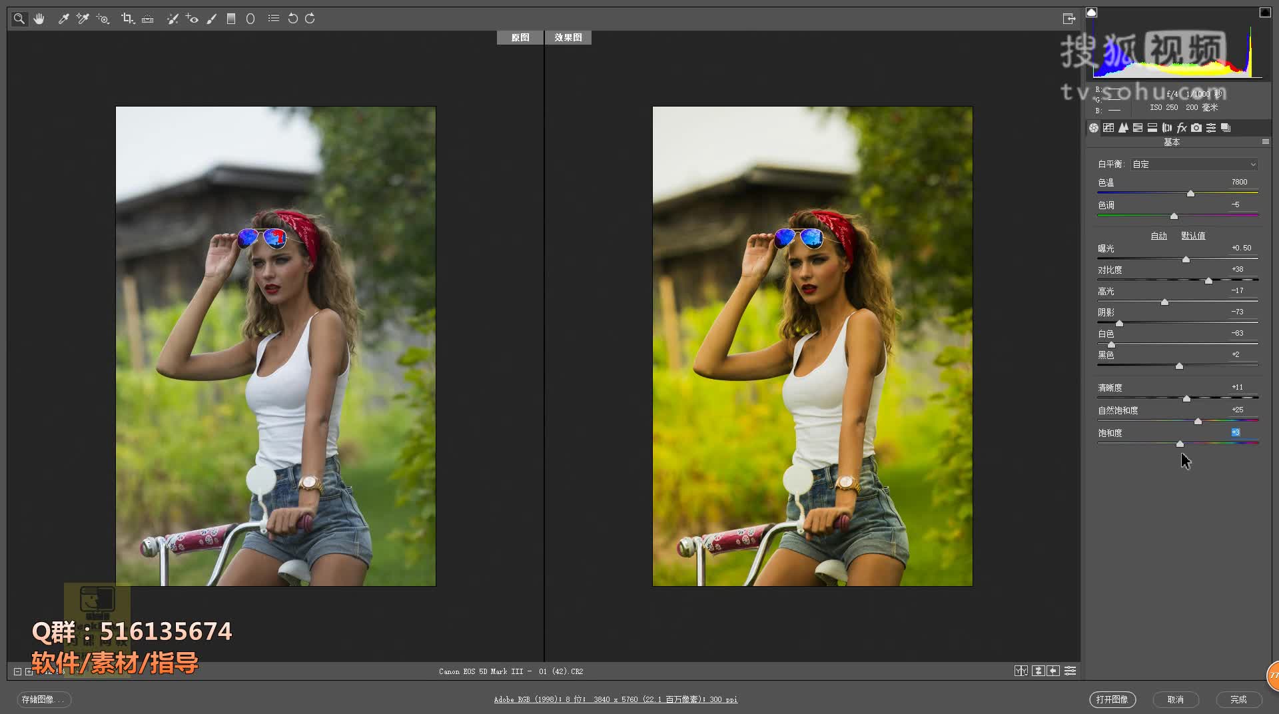Open the Camera Calibration panel tab
The width and height of the screenshot is (1279, 714).
coord(1196,128)
